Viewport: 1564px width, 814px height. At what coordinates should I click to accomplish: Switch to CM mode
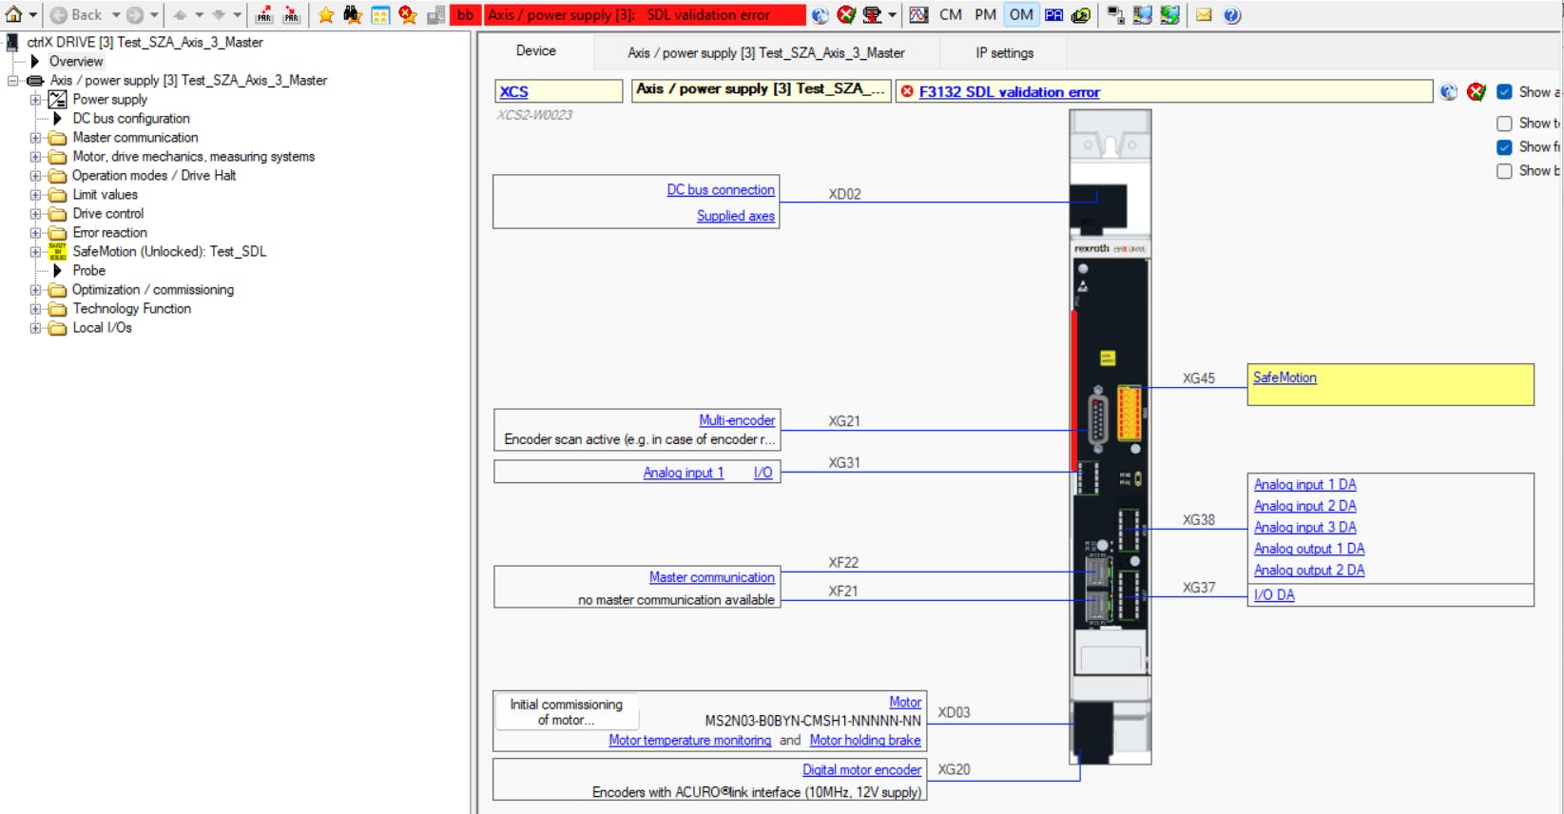[x=951, y=15]
